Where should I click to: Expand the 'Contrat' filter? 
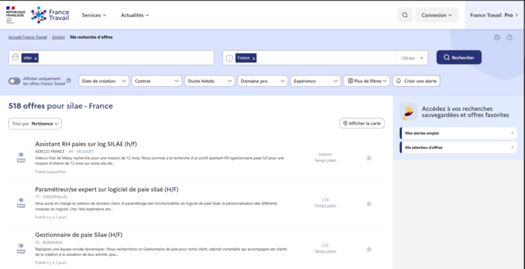(157, 81)
